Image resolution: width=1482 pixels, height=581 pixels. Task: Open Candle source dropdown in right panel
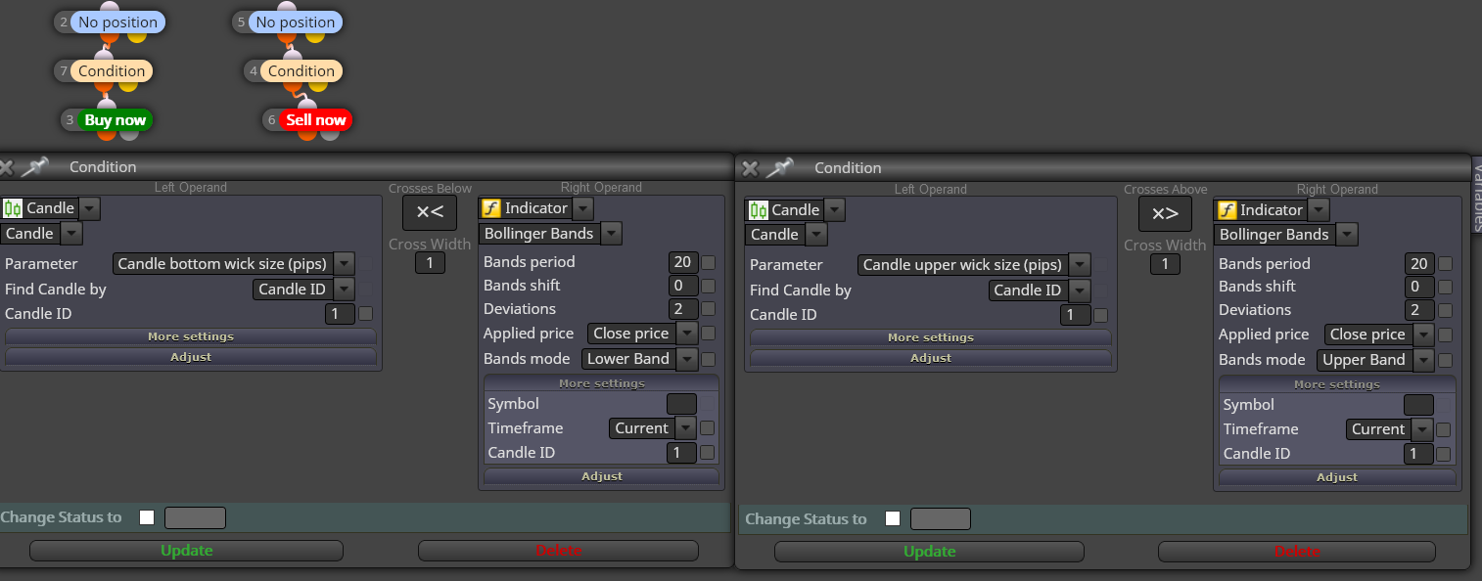835,209
